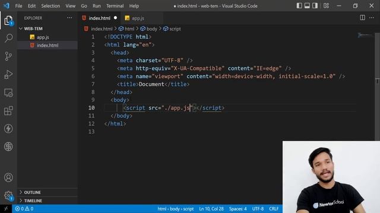The image size is (380, 213).
Task: Open the Terminal menu
Action: 115,6
